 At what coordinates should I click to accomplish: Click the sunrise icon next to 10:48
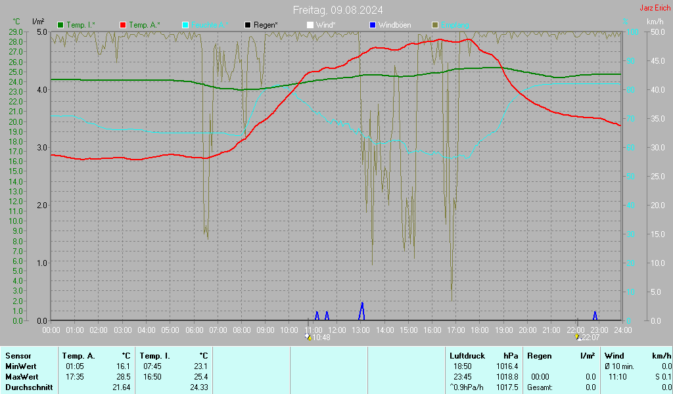click(308, 338)
